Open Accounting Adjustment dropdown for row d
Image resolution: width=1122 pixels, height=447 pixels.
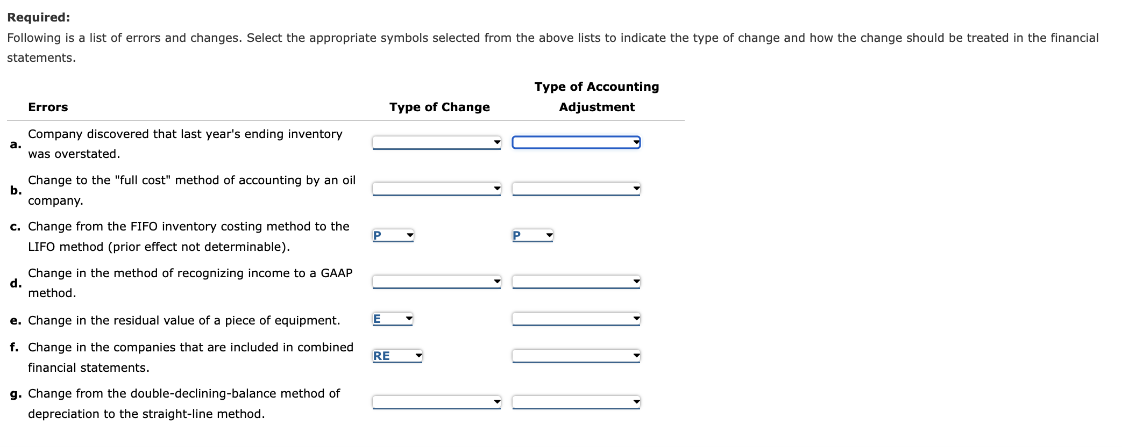576,282
